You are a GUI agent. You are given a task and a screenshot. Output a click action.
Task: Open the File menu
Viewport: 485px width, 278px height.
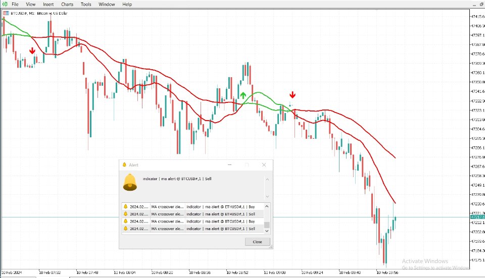click(15, 5)
